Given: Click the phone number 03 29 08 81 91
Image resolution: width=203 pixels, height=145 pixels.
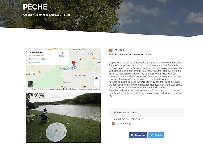Looking at the screenshot, I should pos(124,124).
